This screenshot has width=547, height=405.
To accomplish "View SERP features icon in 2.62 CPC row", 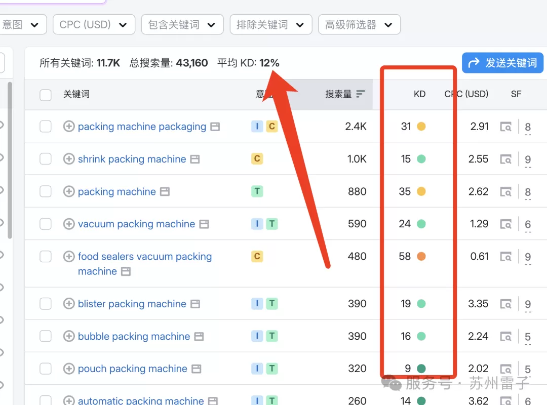I will [x=506, y=192].
